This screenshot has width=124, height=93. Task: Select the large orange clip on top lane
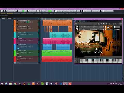tap(57, 23)
